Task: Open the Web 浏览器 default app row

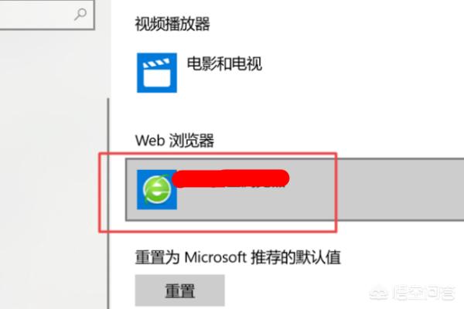Action: pyautogui.click(x=295, y=189)
